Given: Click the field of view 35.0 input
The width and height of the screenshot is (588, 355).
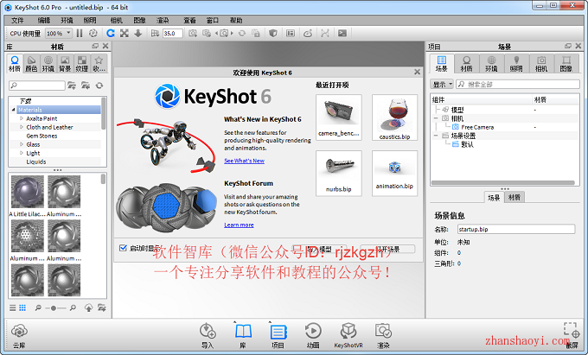Looking at the screenshot, I should coord(172,34).
